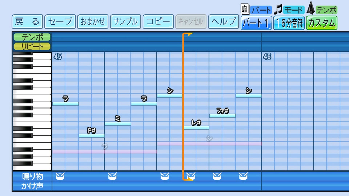
Task: Click the greyed キャンセル button
Action: 191,21
